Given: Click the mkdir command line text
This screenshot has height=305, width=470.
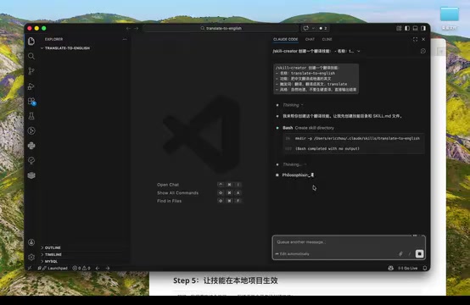Looking at the screenshot, I should 357,139.
